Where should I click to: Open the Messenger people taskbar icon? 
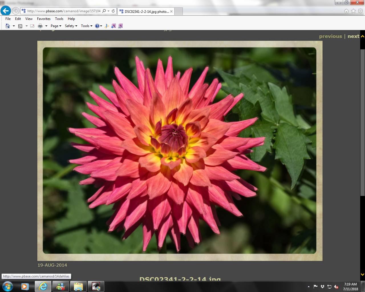coord(61,286)
